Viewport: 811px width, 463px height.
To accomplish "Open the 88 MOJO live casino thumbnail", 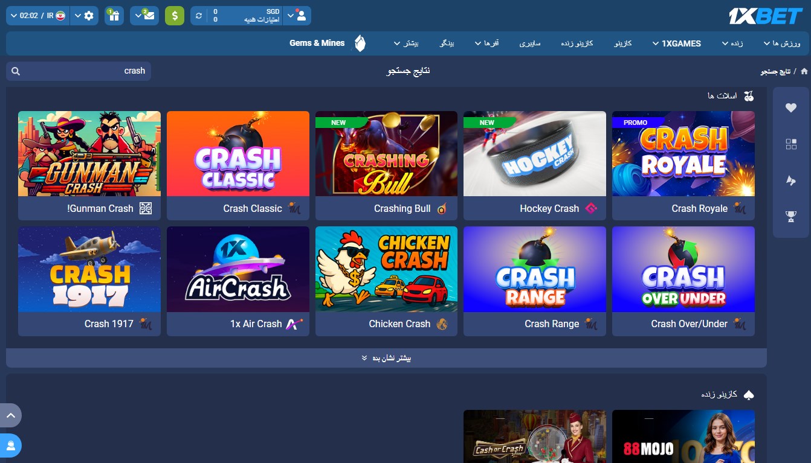I will coord(683,436).
